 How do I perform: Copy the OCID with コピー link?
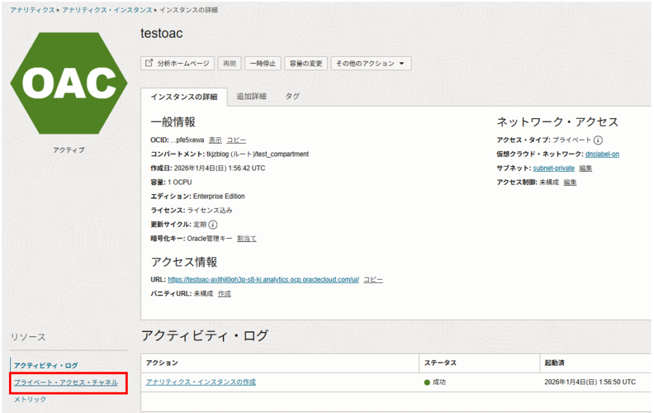pyautogui.click(x=236, y=140)
